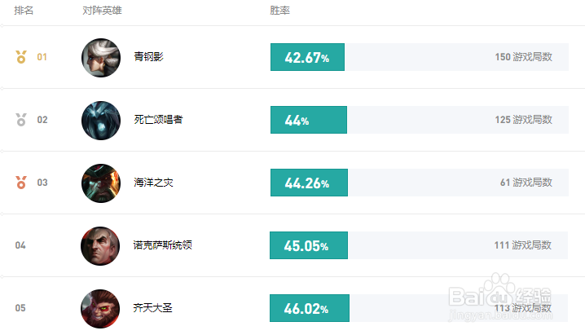Sort by the 排名 column header
Viewport: 585px width, 335px height.
click(24, 11)
